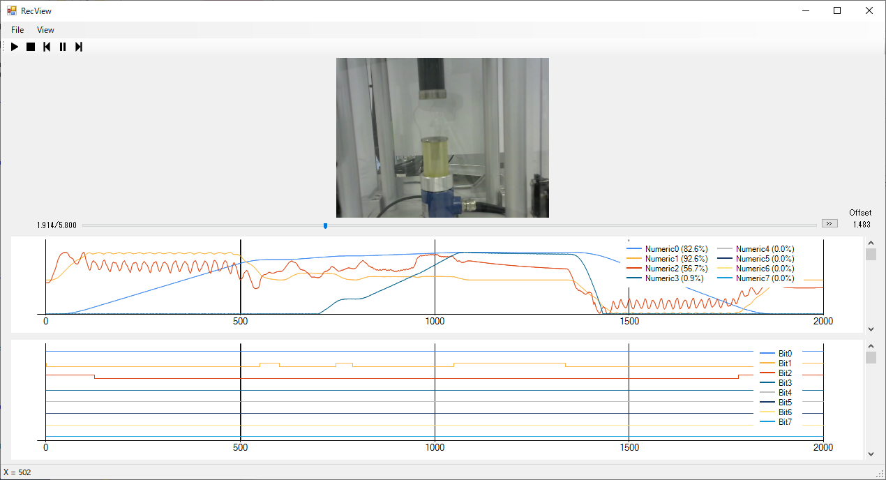Step forward one frame with next-frame icon
Image resolution: width=886 pixels, height=480 pixels.
(x=79, y=47)
